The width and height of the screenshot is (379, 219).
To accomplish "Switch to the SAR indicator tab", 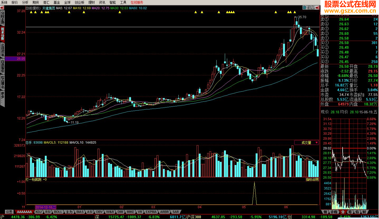I will pos(176,212).
